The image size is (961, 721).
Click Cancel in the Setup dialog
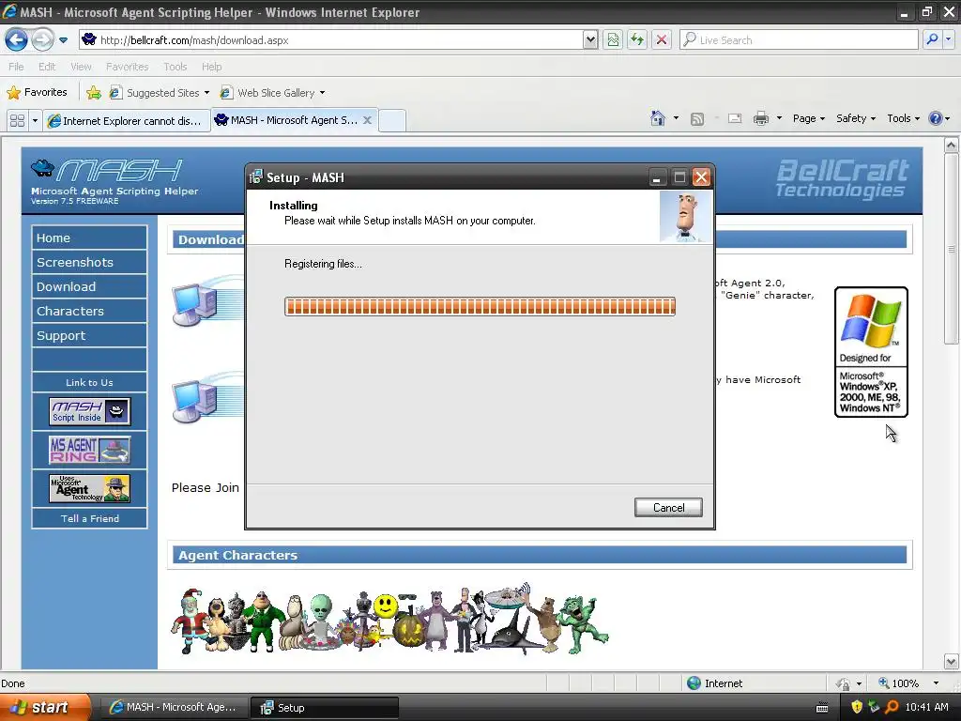tap(668, 508)
